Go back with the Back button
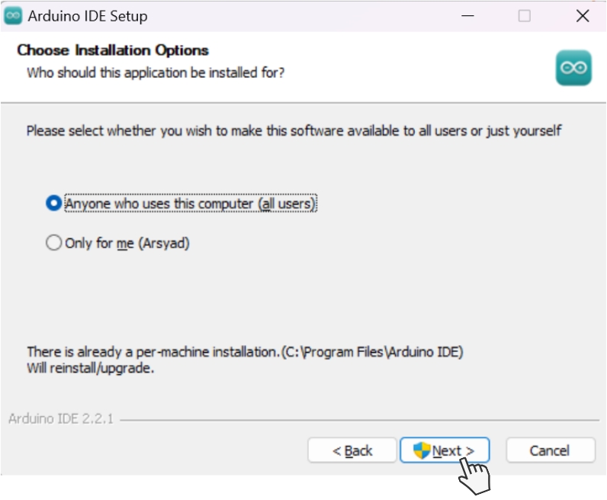Viewport: 607px width, 500px height. [x=352, y=450]
